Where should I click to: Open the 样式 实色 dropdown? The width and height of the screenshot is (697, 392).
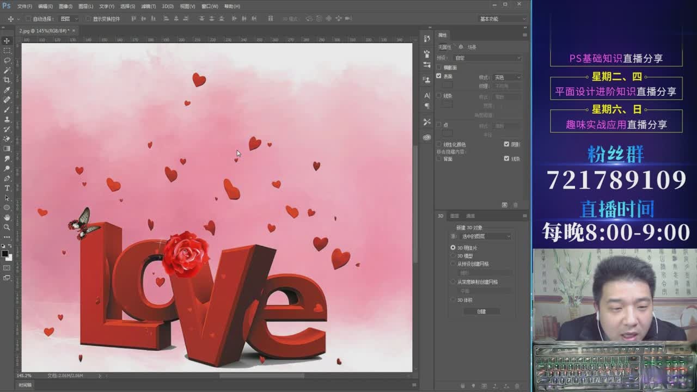pos(507,77)
